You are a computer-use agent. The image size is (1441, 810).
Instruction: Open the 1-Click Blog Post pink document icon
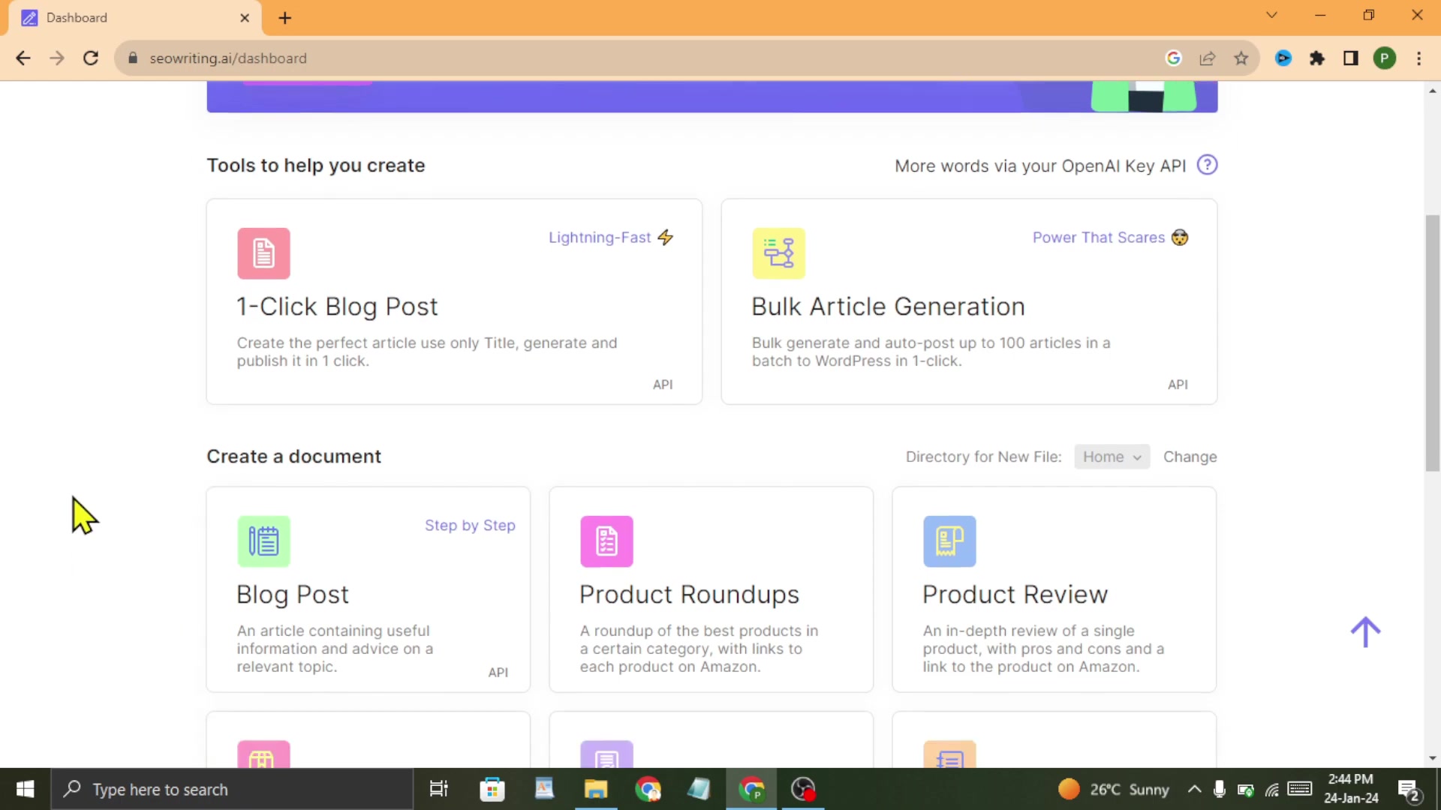point(263,253)
